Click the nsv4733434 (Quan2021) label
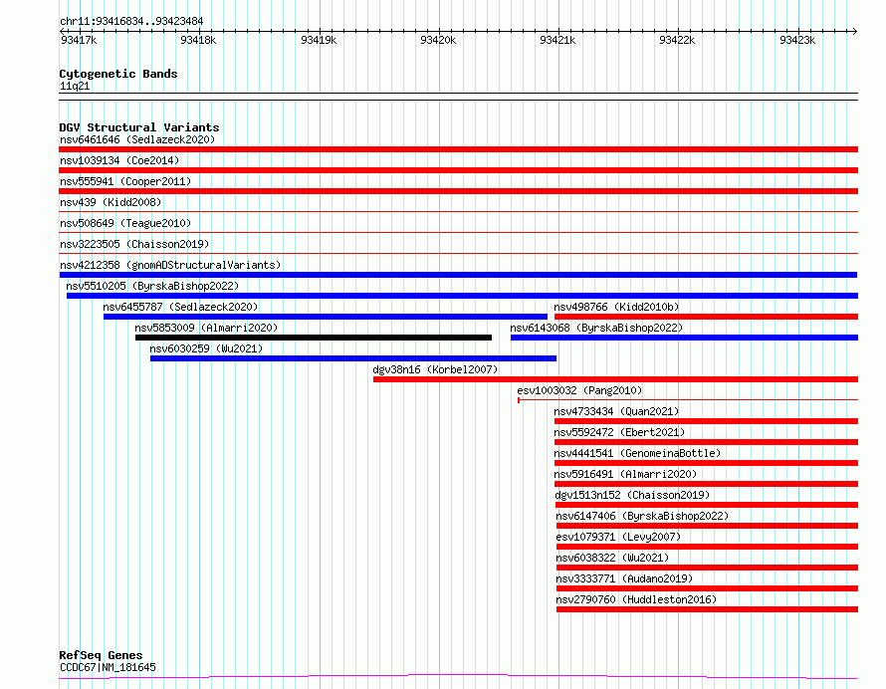The height and width of the screenshot is (689, 886). coord(616,411)
